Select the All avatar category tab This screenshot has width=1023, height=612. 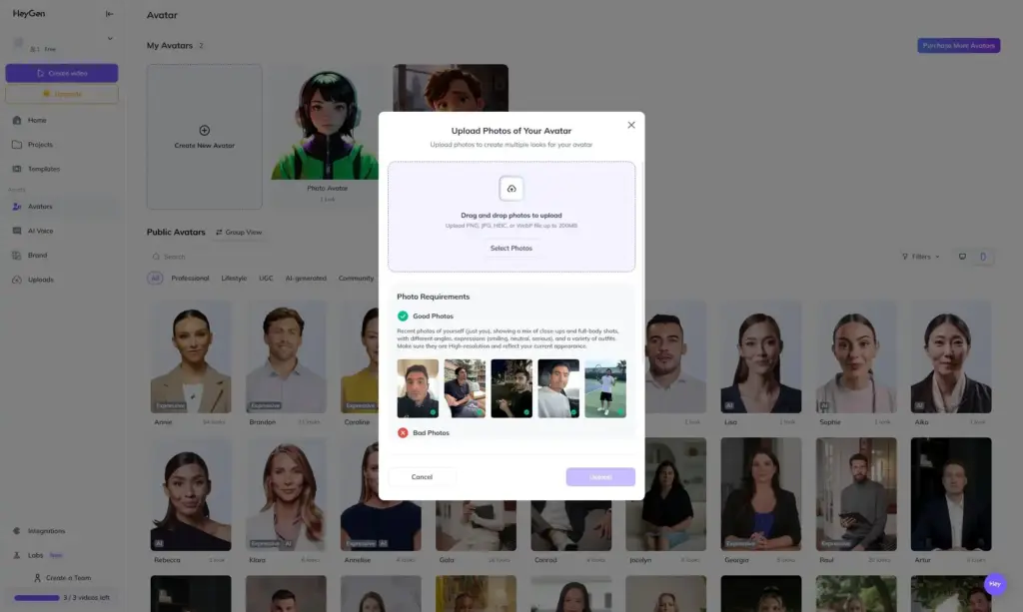coord(155,279)
